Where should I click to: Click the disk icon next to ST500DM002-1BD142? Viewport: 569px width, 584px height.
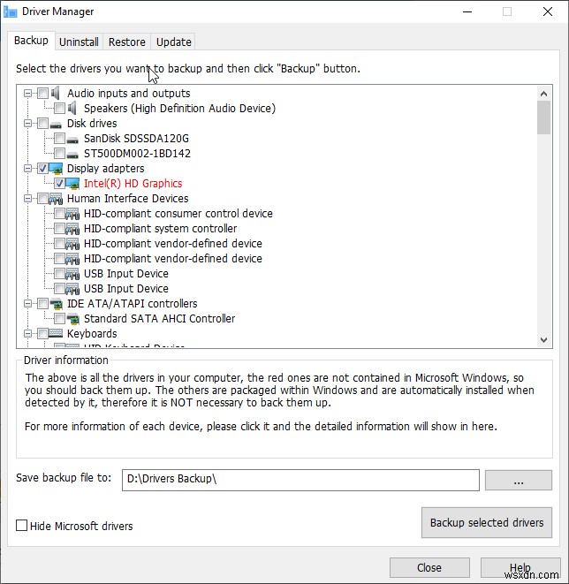click(x=72, y=155)
